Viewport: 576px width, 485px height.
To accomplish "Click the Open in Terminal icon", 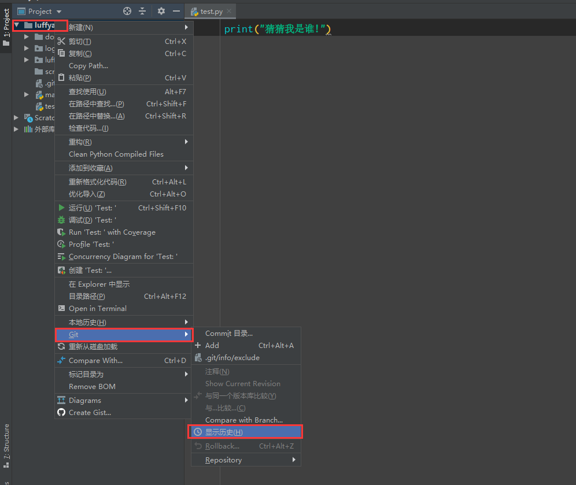I will [x=61, y=309].
